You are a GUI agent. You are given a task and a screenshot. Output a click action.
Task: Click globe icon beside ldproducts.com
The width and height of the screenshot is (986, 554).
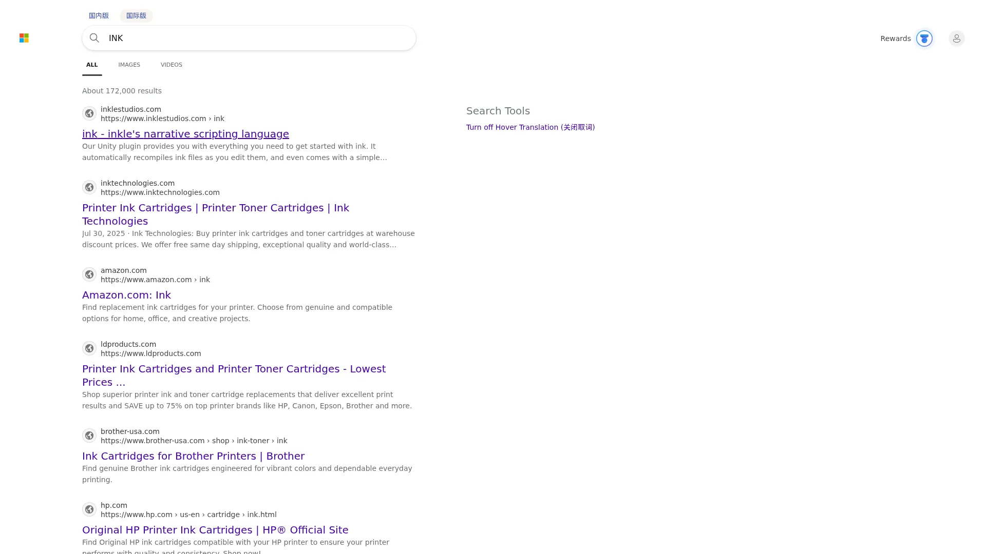89,348
